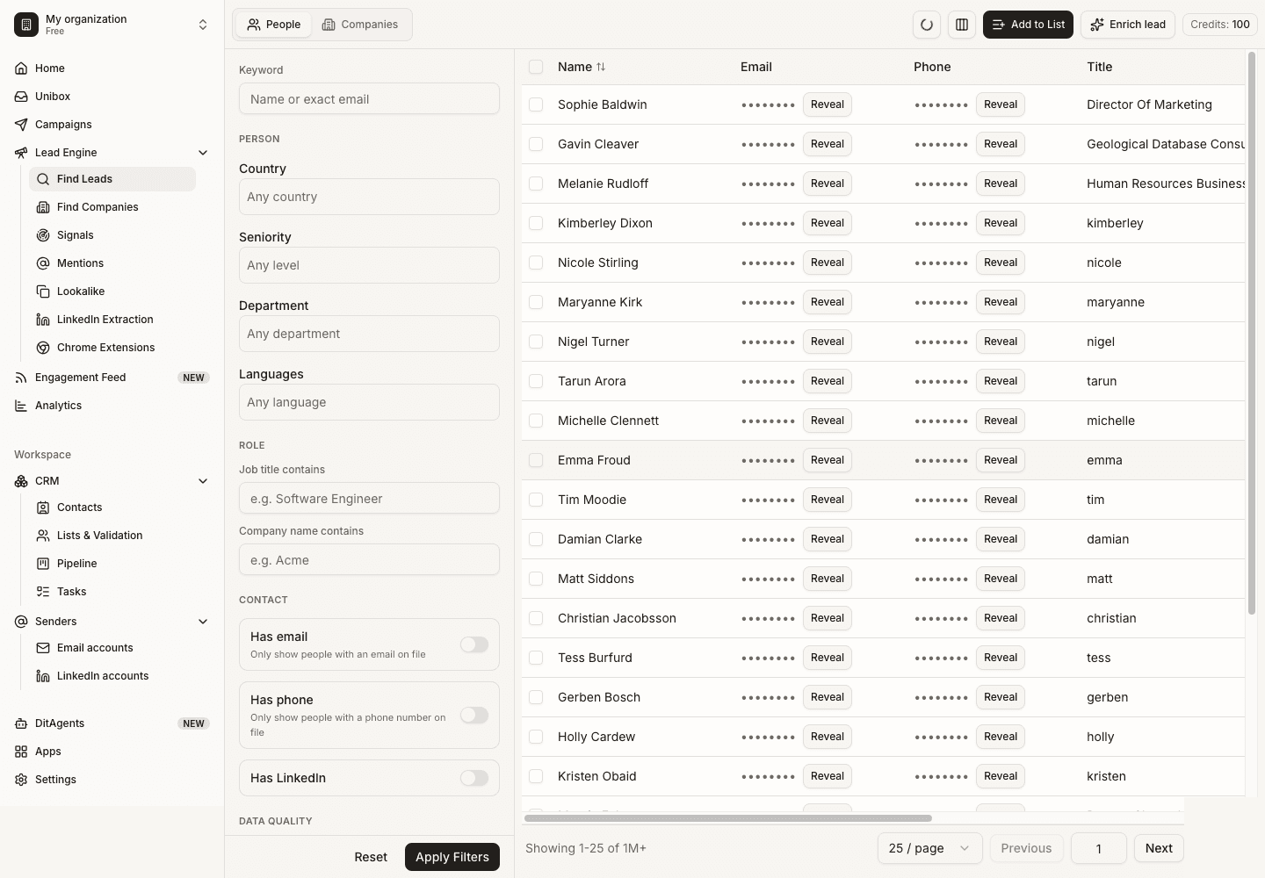
Task: Go to Campaigns paper-plane icon
Action: (x=21, y=125)
